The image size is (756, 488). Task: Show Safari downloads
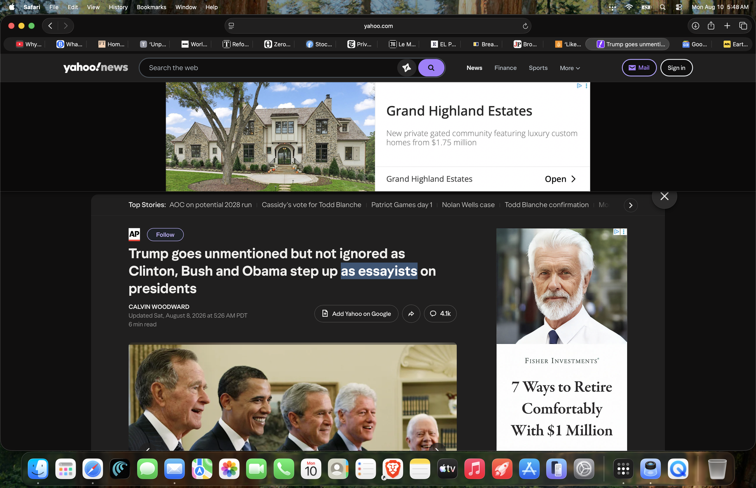coord(695,26)
